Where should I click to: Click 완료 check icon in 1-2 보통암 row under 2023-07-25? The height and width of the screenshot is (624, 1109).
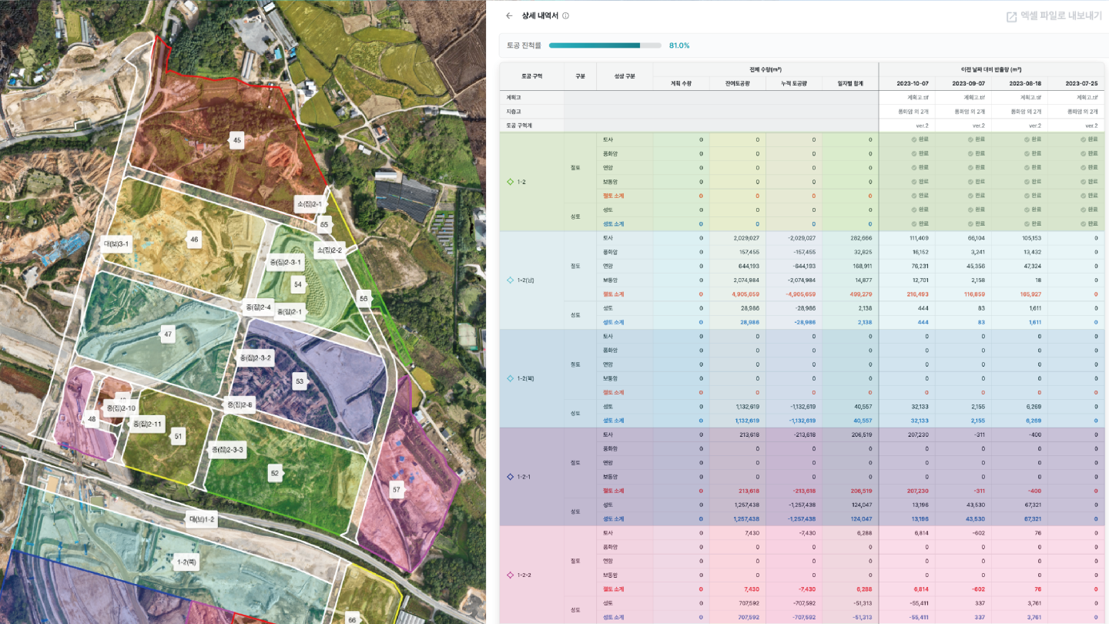(x=1082, y=182)
